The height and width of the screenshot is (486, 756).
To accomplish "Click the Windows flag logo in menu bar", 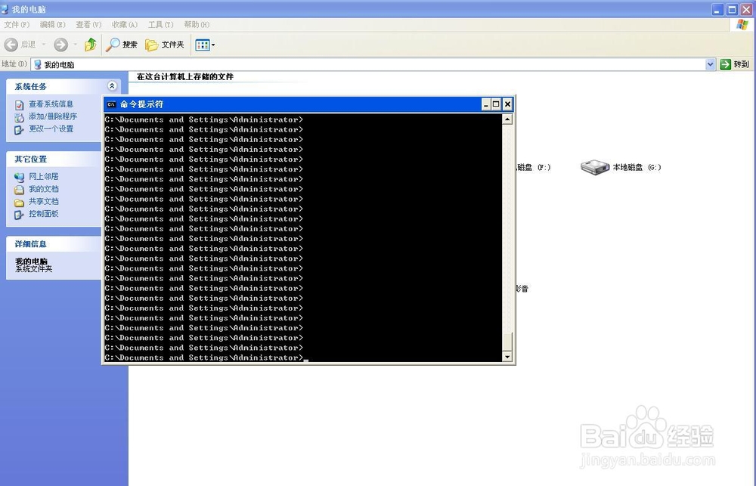I will coord(742,25).
